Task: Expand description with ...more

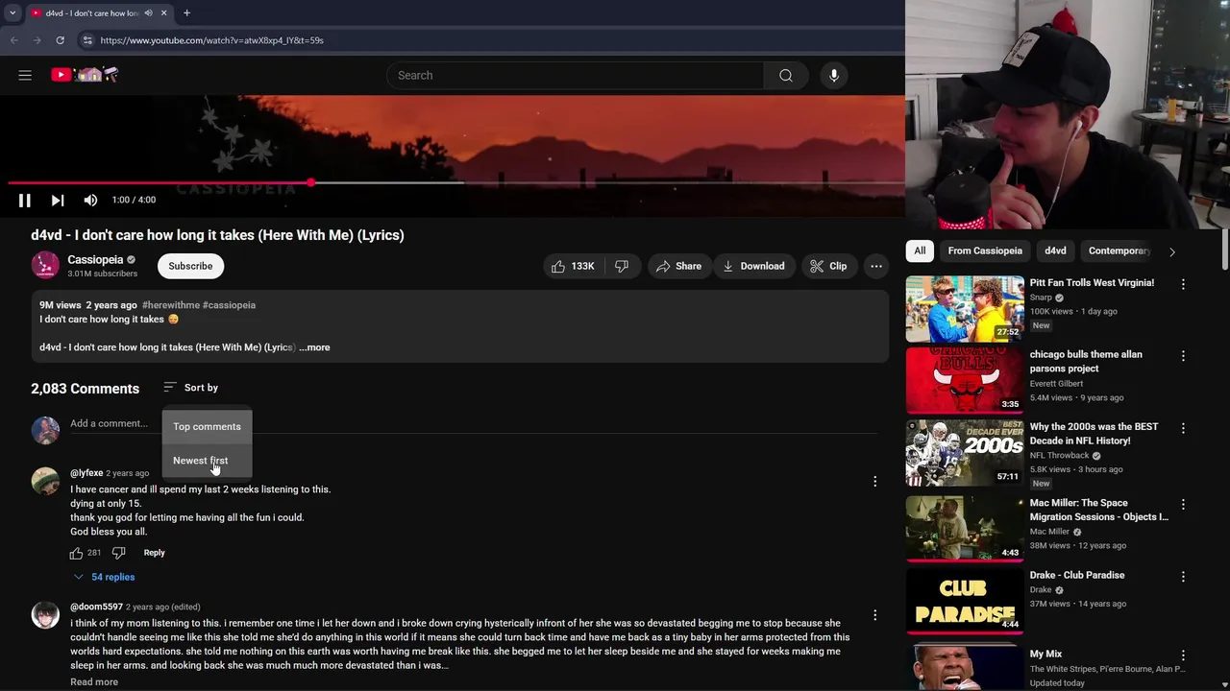Action: [314, 347]
